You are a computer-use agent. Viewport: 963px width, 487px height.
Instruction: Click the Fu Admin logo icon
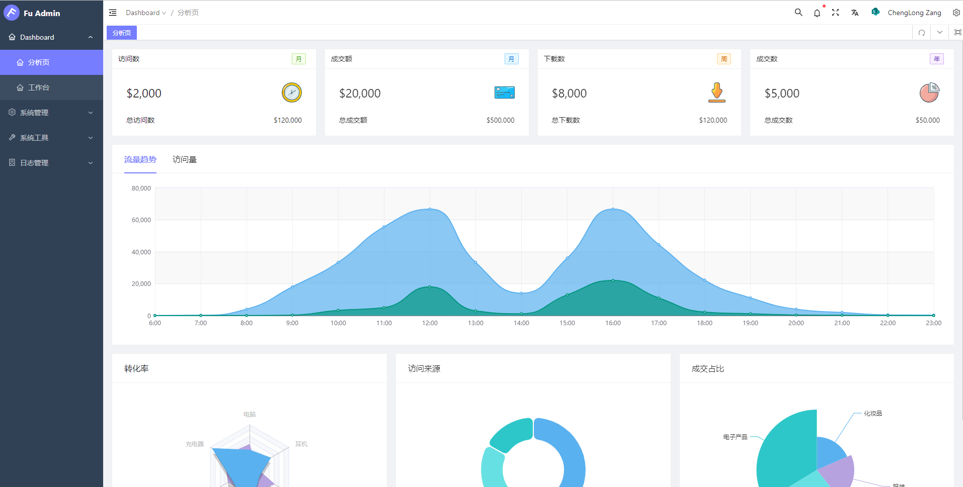pyautogui.click(x=12, y=13)
